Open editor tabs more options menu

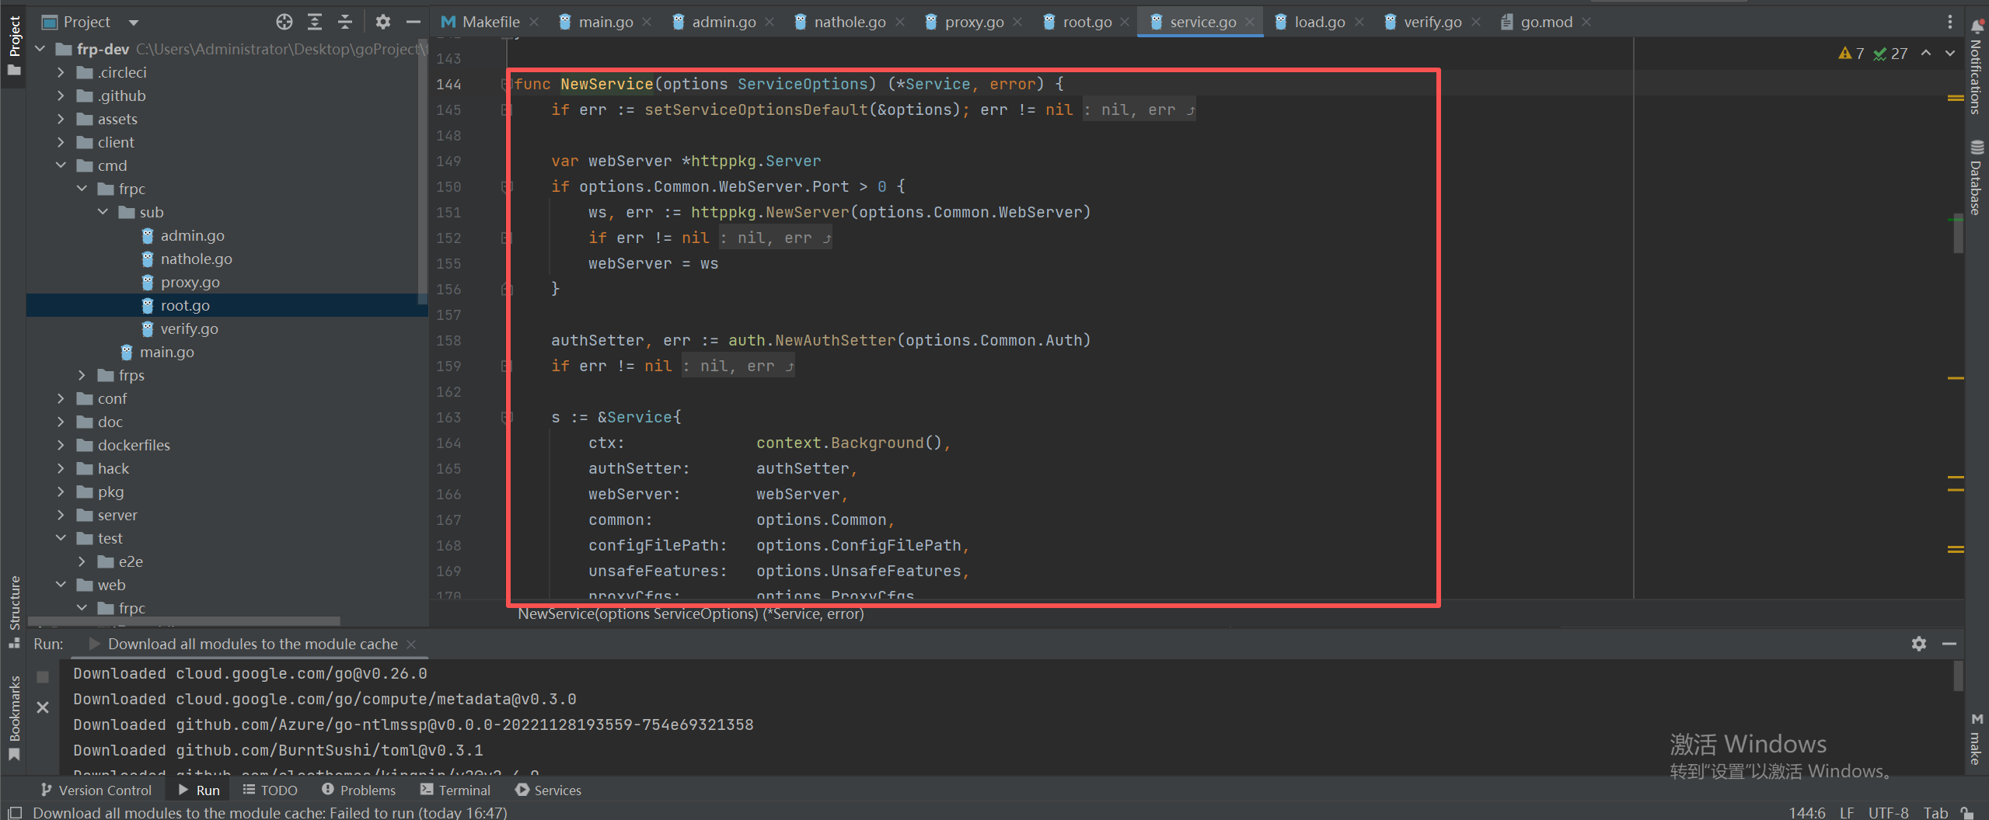pos(1950,22)
